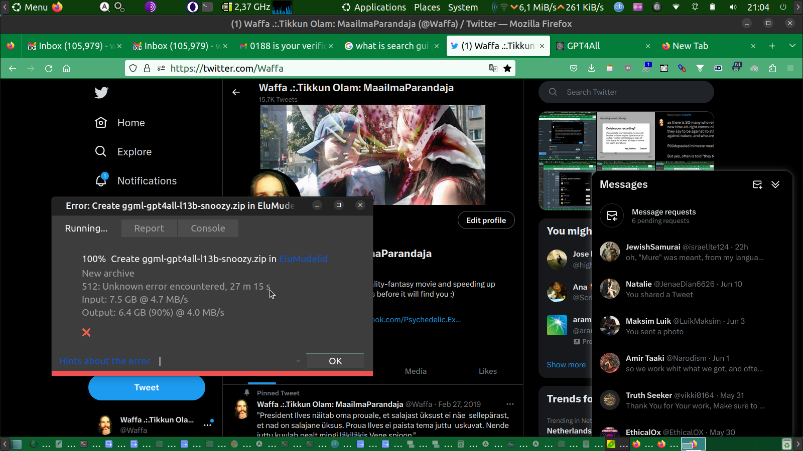Viewport: 803px width, 451px height.
Task: Switch to New Tab tab
Action: click(708, 46)
